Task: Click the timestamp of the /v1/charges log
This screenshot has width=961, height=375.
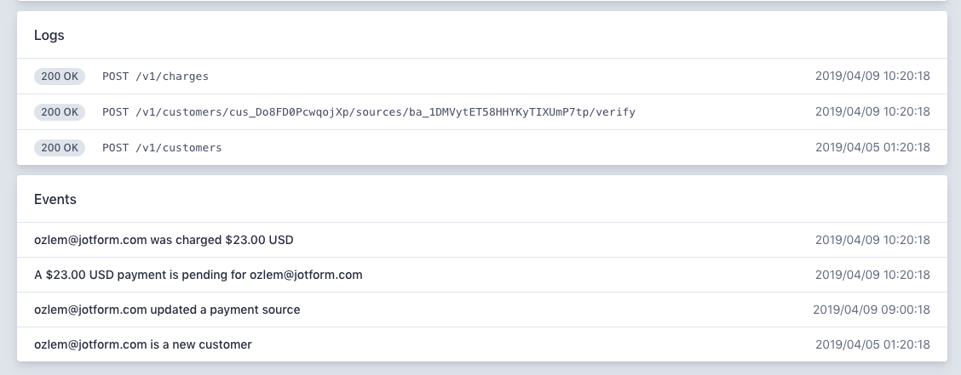Action: tap(872, 76)
